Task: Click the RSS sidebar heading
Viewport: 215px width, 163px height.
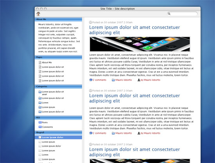Action: [58, 117]
